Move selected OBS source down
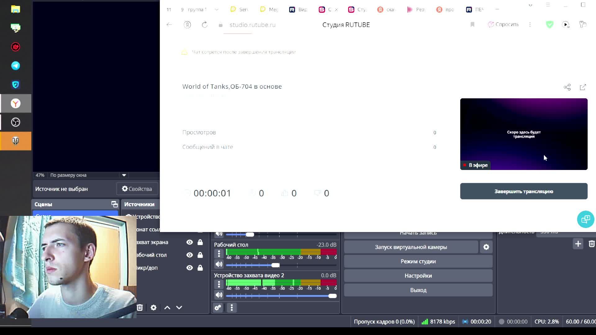 (x=179, y=307)
